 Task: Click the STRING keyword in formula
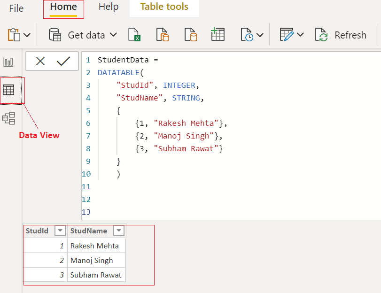coord(186,98)
